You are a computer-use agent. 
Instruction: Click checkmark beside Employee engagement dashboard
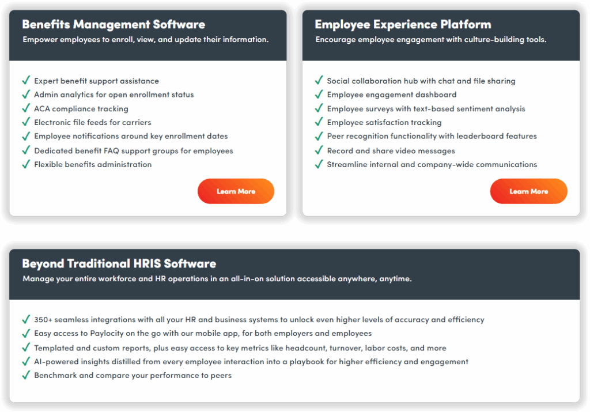[x=319, y=94]
